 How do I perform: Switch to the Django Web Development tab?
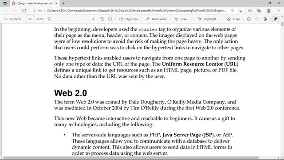35,3
